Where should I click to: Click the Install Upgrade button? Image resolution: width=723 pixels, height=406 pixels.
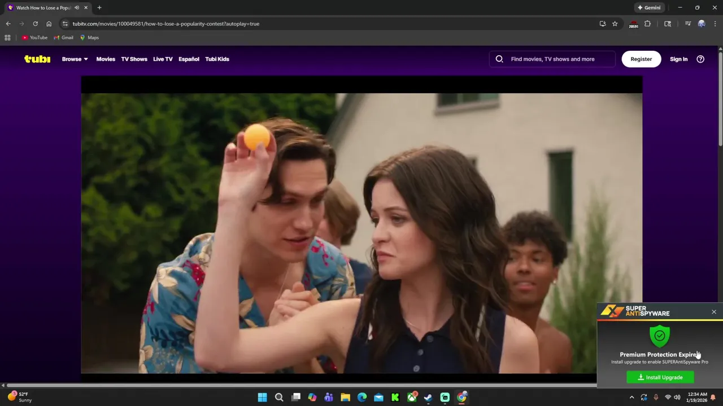pyautogui.click(x=660, y=377)
